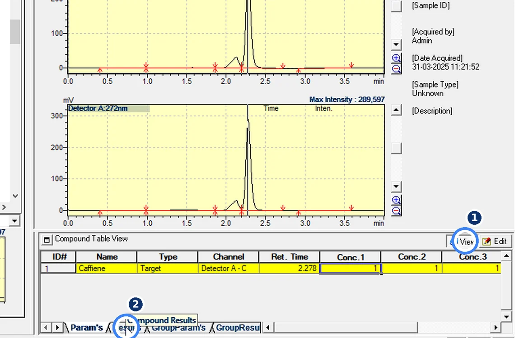
Task: Click the down chevron of left panel scrollbar
Action: (15, 196)
